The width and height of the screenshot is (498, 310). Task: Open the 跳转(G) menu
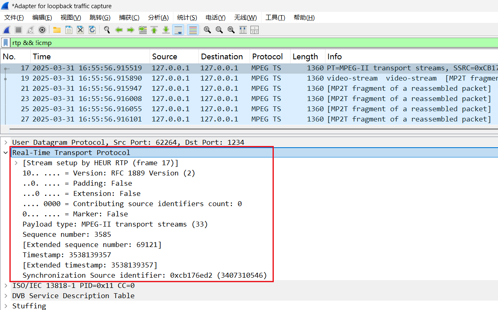(100, 18)
